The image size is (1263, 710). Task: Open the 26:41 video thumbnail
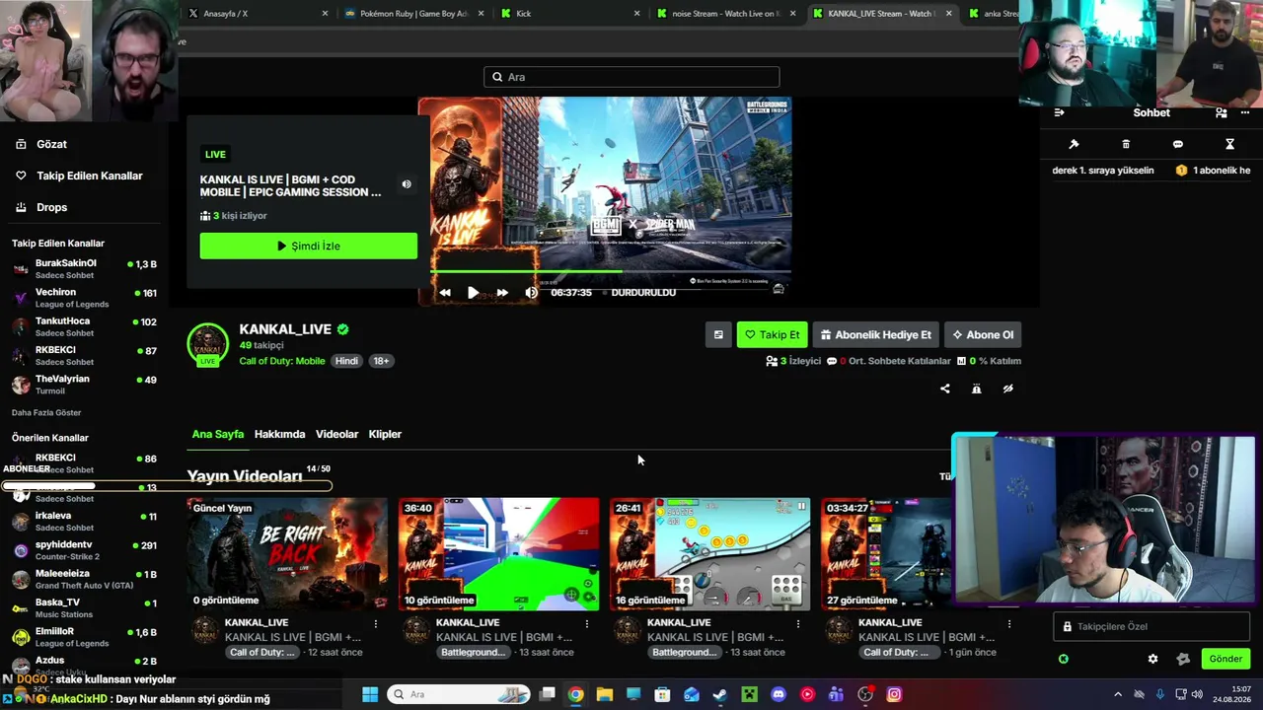(709, 553)
